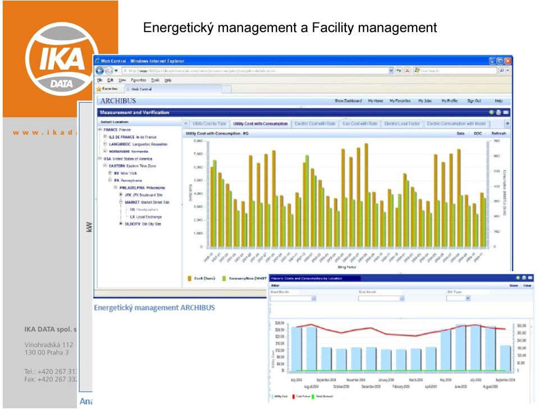
Task: Go to My Home in ARCHIBUS header
Action: [x=376, y=101]
